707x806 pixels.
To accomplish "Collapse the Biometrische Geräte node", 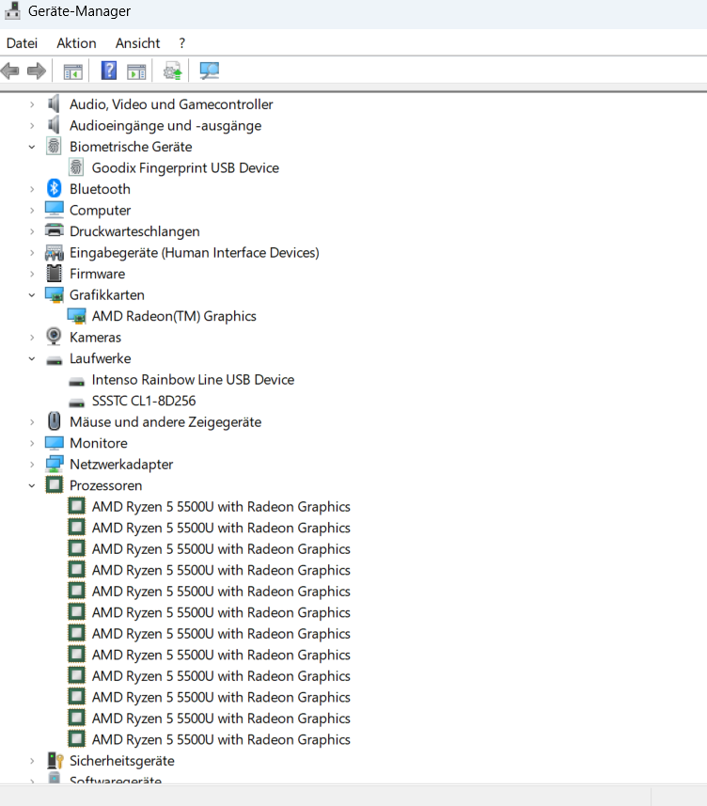I will point(32,147).
